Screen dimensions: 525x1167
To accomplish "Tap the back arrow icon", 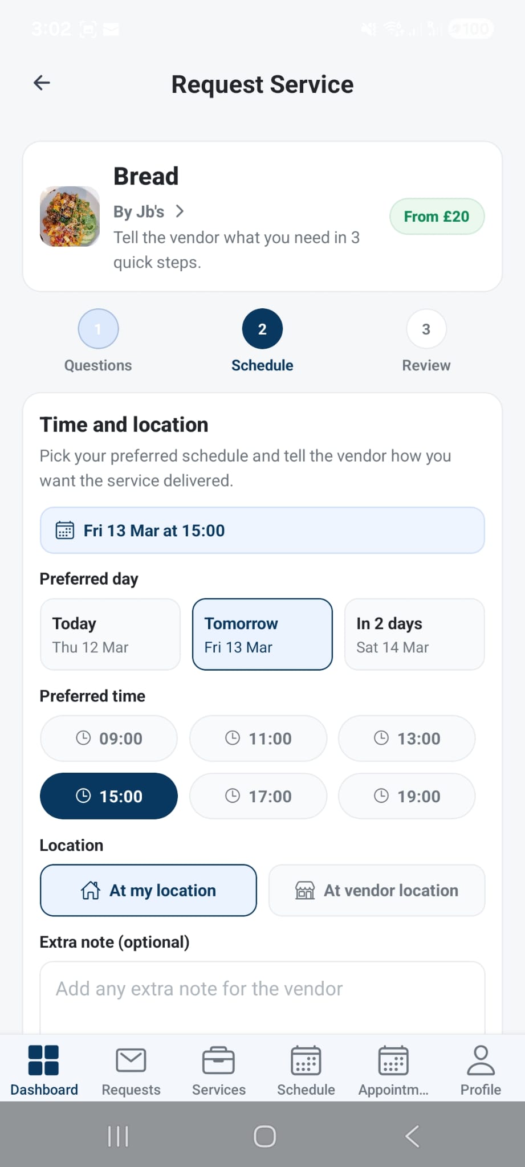I will (42, 83).
